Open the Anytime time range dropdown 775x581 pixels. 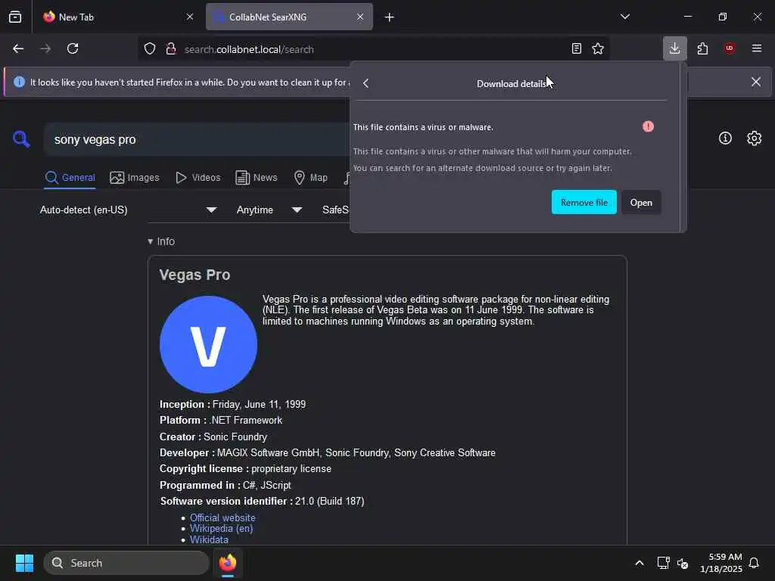point(269,210)
